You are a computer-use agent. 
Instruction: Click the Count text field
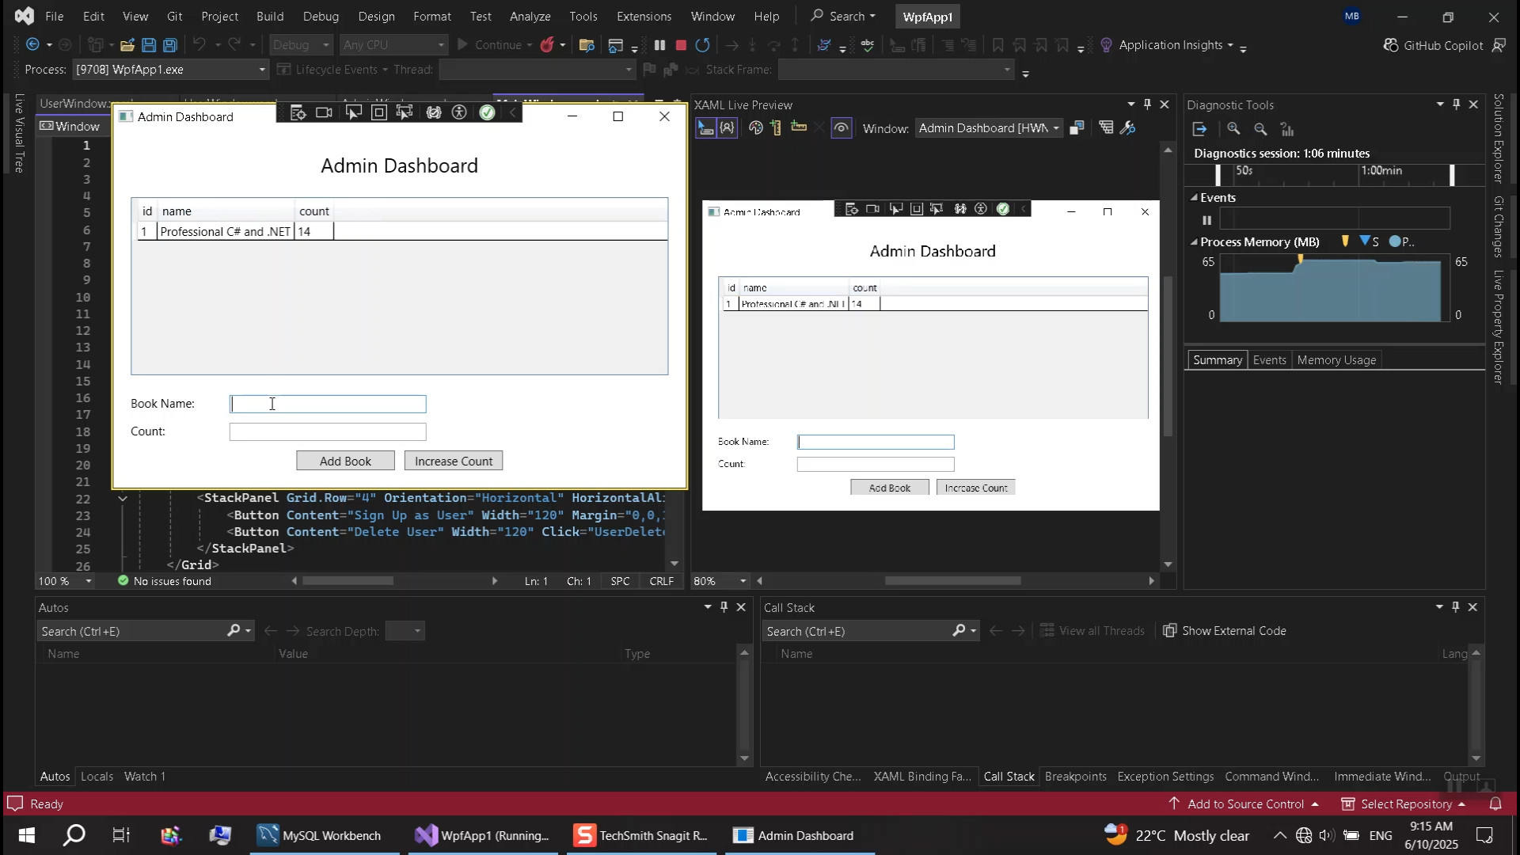pyautogui.click(x=327, y=431)
